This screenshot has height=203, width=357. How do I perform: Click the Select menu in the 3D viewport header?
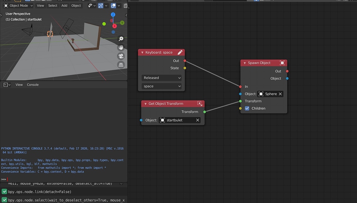click(52, 6)
